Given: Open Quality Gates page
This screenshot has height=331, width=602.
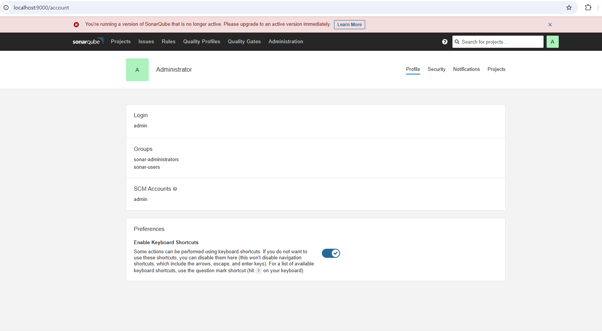Looking at the screenshot, I should 244,42.
